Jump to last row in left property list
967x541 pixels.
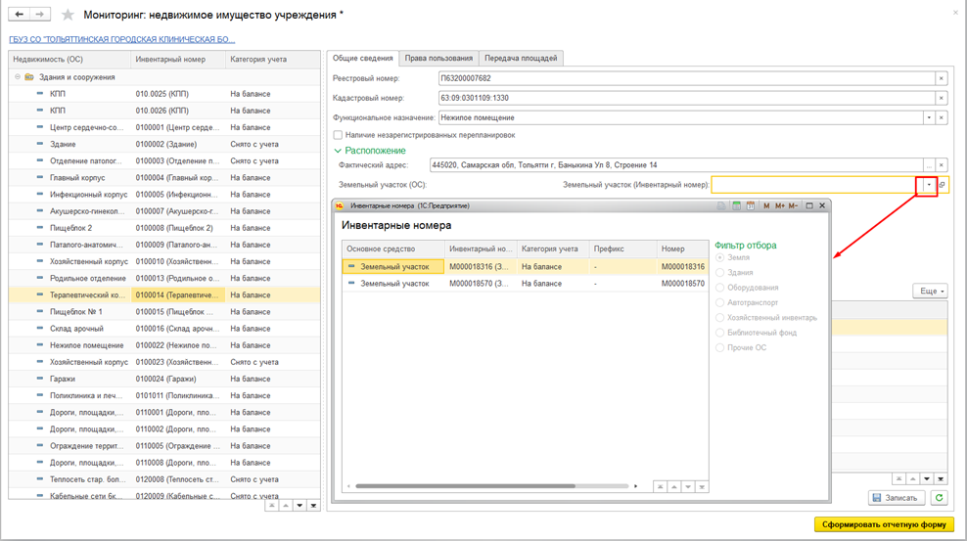coord(313,506)
